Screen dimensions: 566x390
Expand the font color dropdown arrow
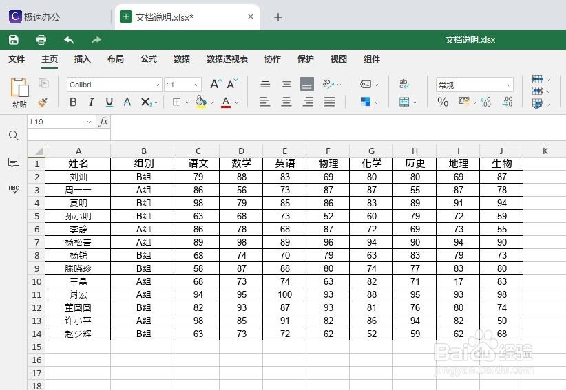tap(237, 102)
